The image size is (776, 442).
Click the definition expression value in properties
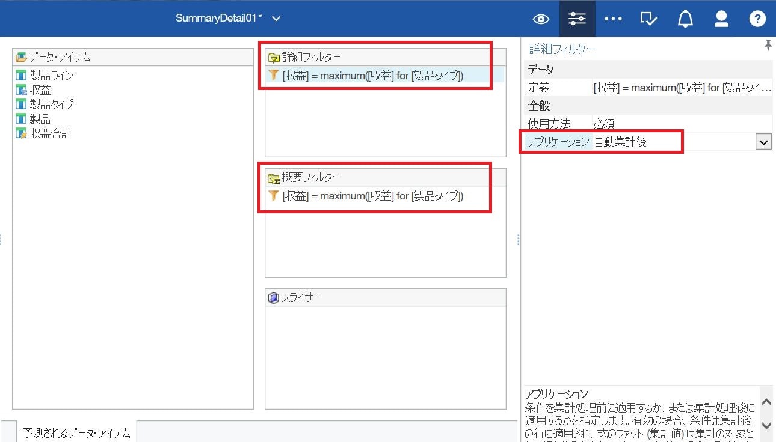682,88
